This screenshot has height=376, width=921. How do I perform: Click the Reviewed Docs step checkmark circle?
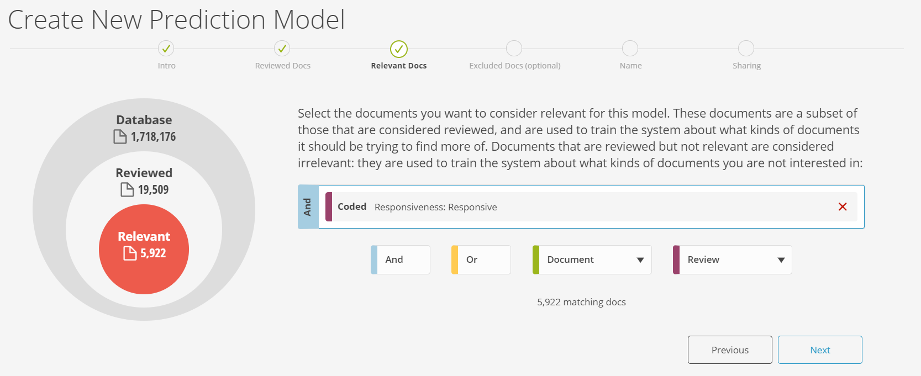pyautogui.click(x=282, y=49)
